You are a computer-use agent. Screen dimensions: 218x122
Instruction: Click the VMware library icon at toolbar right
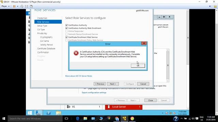pyautogui.click(x=215, y=6)
